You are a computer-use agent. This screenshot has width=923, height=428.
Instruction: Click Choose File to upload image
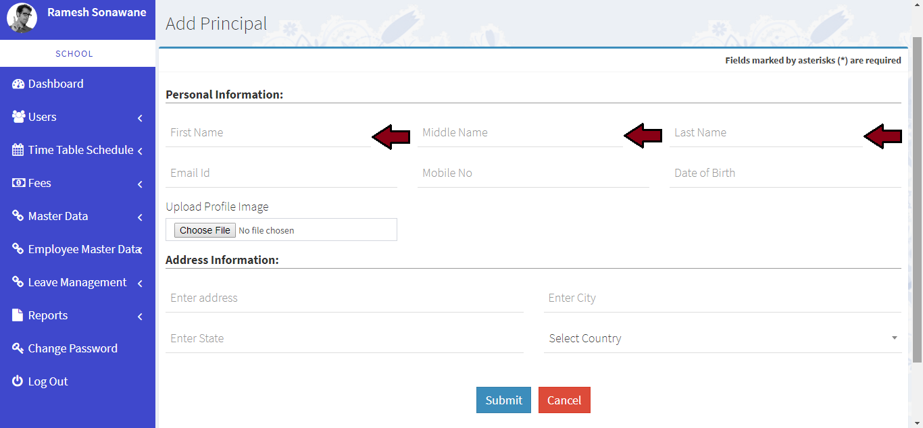205,230
